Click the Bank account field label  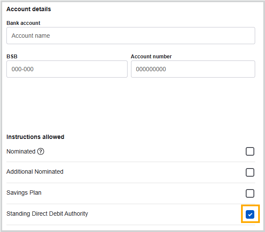(23, 23)
